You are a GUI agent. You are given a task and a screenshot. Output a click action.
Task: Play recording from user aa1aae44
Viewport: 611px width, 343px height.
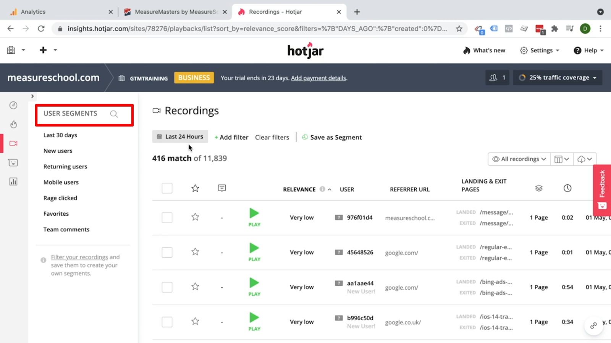click(x=254, y=287)
